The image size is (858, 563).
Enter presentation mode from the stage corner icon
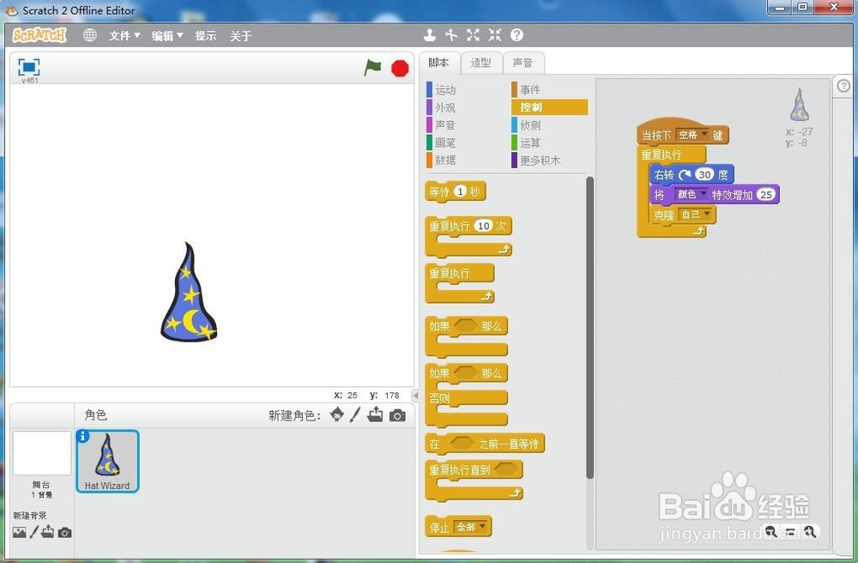[28, 68]
